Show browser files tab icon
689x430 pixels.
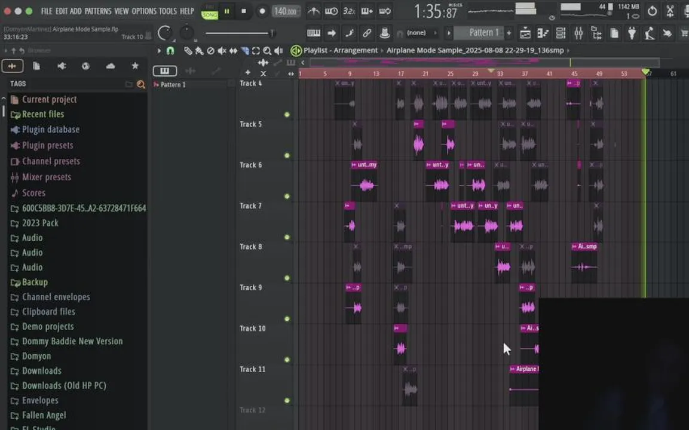[36, 66]
